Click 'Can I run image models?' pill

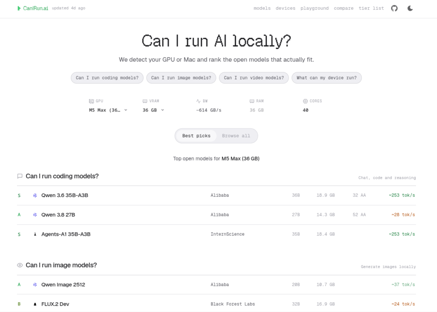coord(181,78)
